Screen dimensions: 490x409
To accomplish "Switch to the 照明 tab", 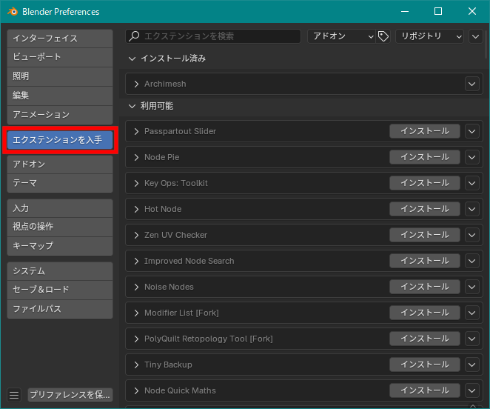I will click(x=60, y=76).
